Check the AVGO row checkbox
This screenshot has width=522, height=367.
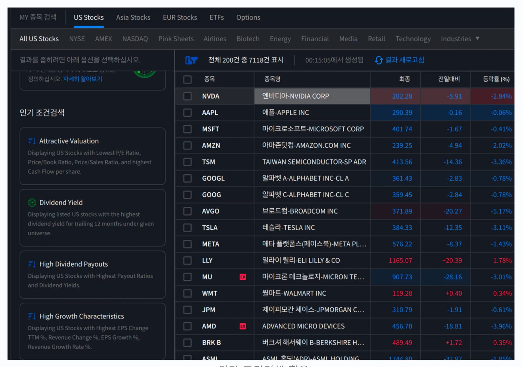(187, 211)
